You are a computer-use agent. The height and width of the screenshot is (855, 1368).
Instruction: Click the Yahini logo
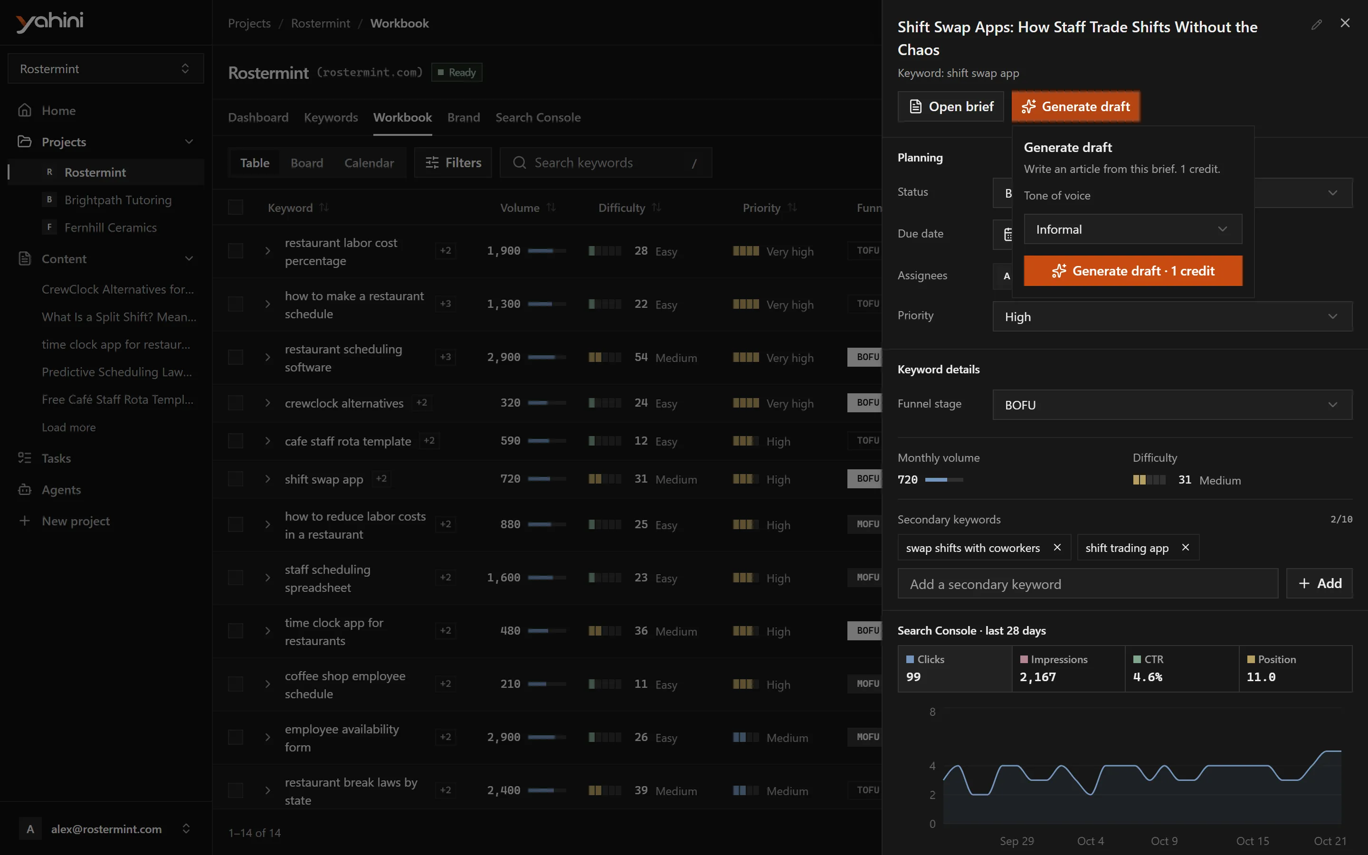click(50, 22)
